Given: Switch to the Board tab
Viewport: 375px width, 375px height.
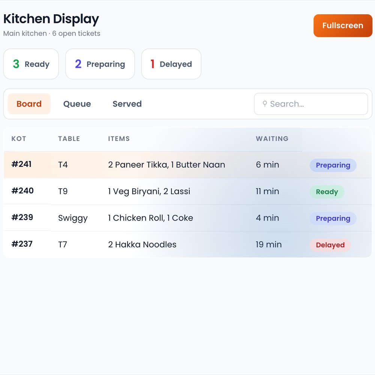Looking at the screenshot, I should tap(29, 104).
